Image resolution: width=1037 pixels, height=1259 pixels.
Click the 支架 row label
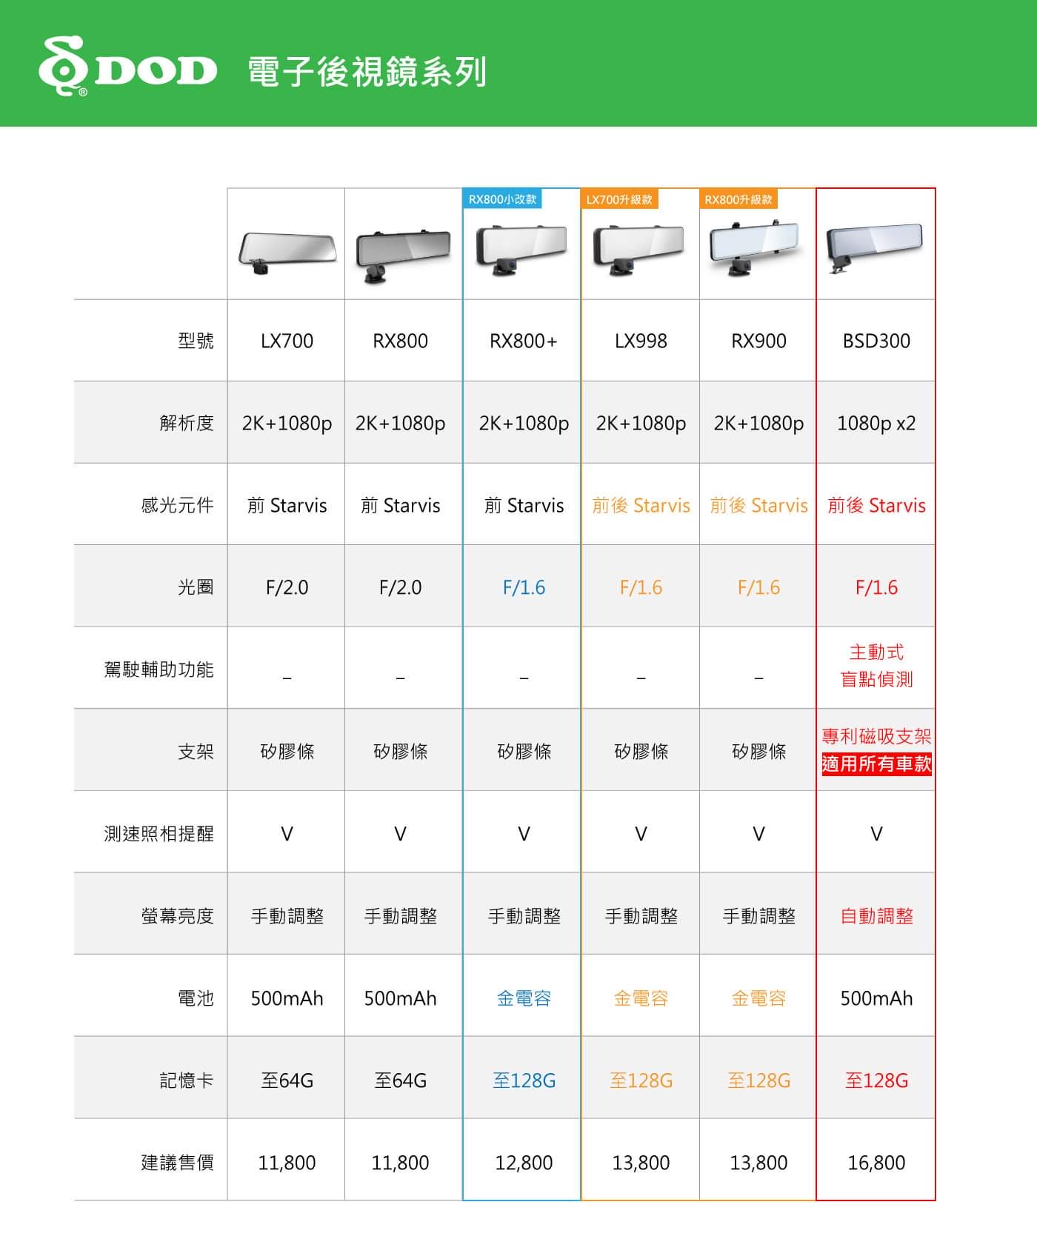tap(196, 752)
